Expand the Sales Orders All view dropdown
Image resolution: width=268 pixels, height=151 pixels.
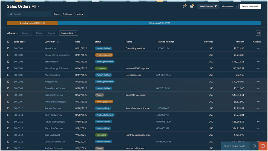39,6
